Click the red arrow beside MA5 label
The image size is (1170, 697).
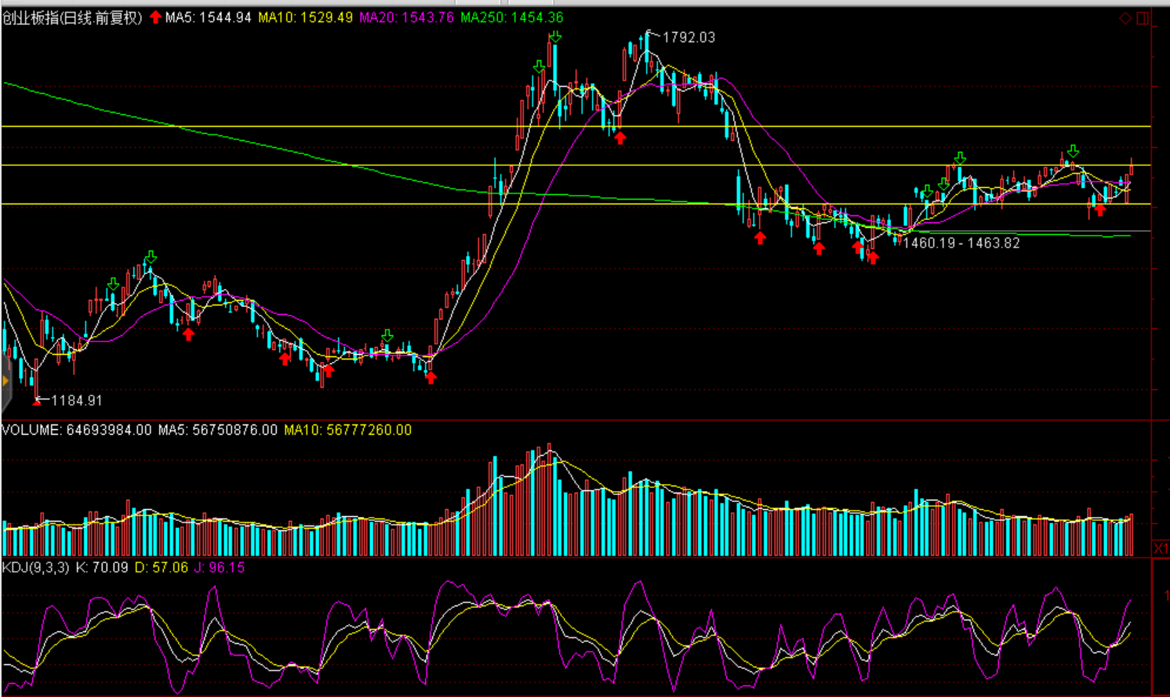(x=155, y=17)
